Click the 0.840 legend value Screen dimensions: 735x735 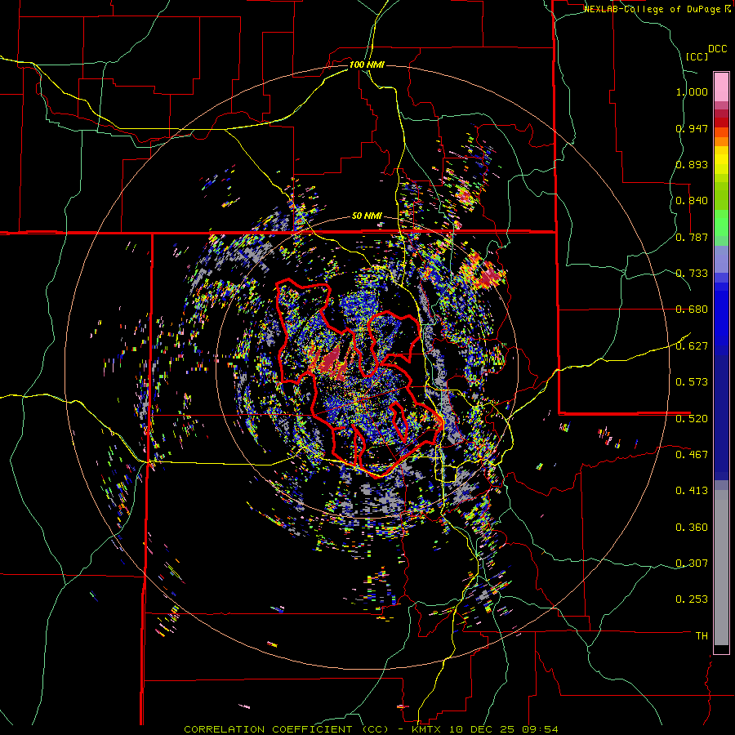pyautogui.click(x=692, y=201)
